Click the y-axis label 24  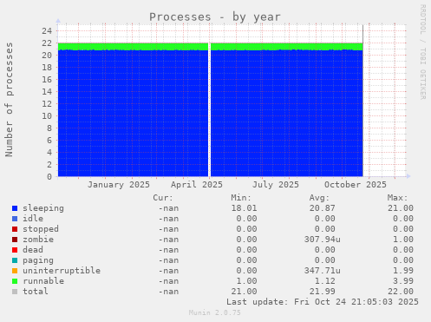[47, 31]
